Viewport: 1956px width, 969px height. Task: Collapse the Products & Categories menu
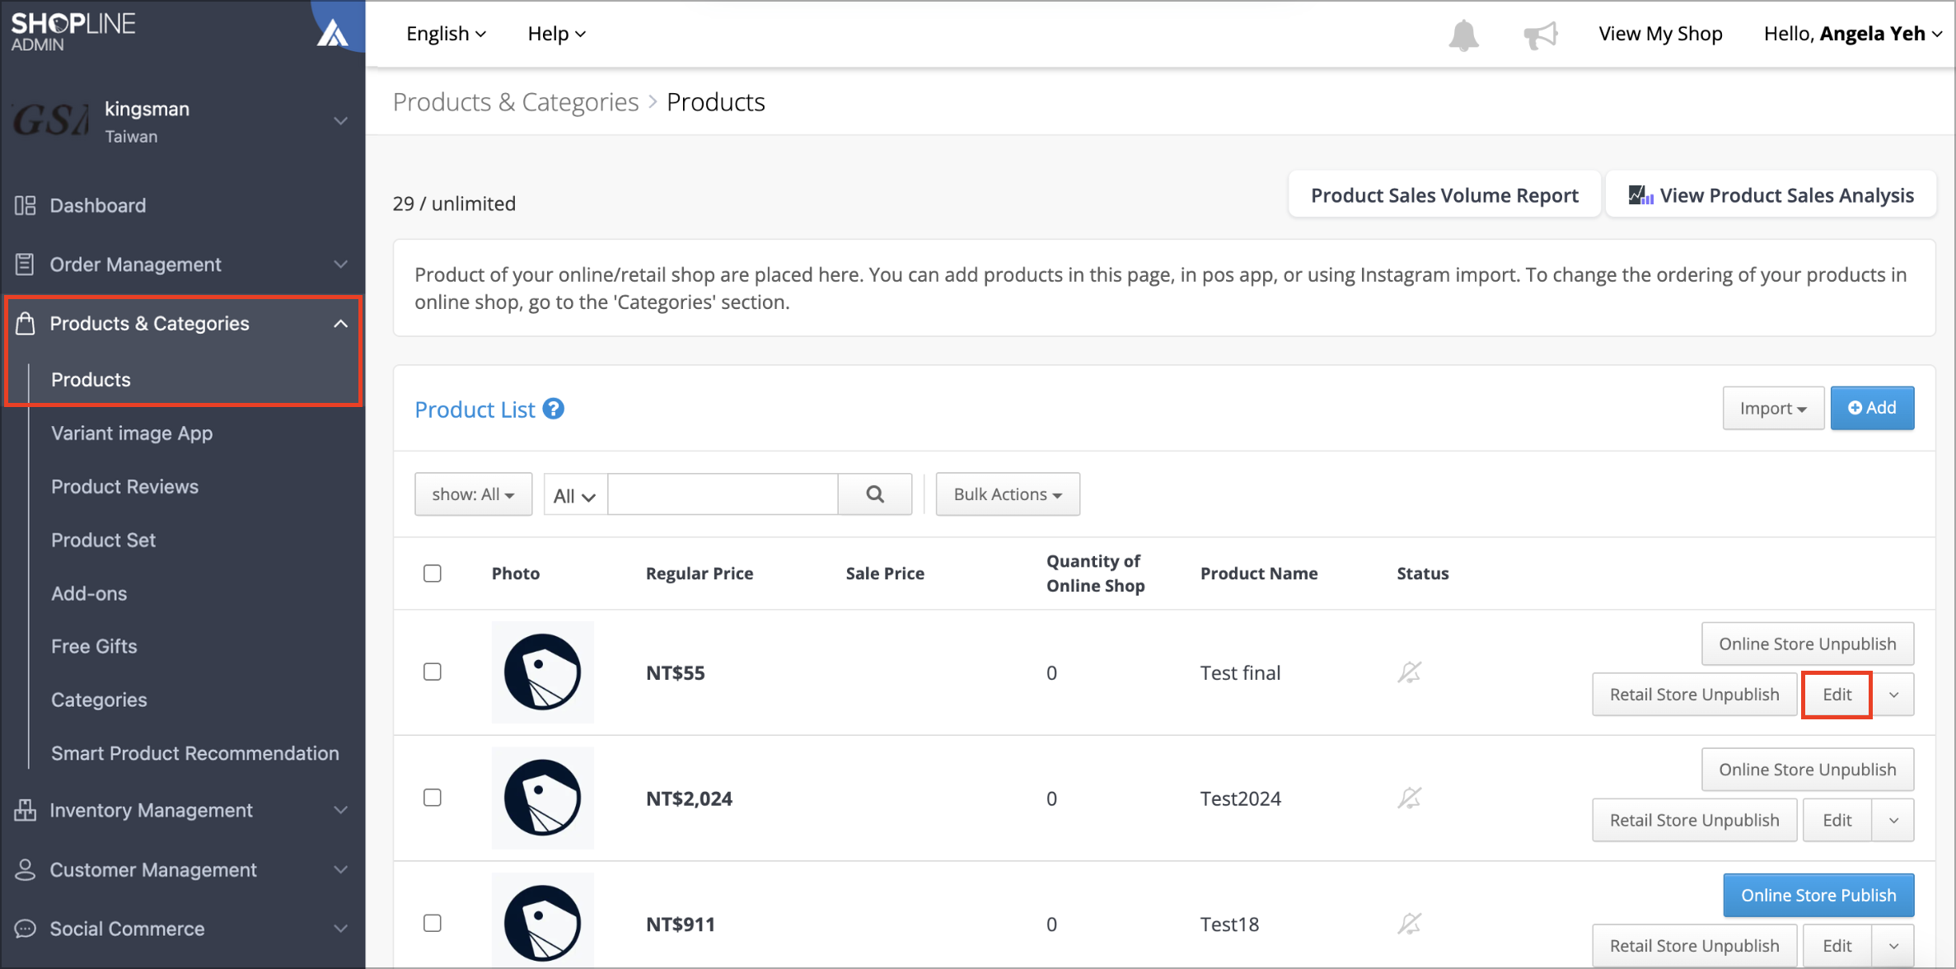(x=340, y=324)
